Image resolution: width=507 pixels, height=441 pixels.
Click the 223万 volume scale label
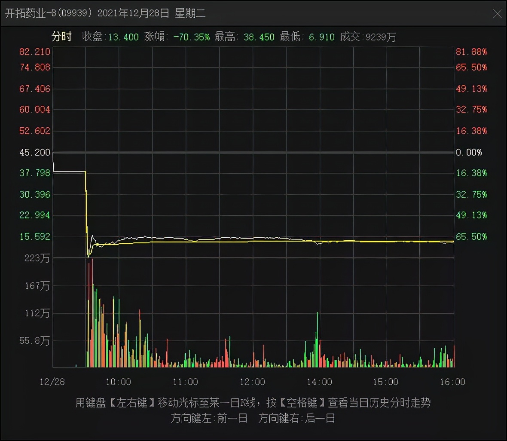tap(37, 258)
